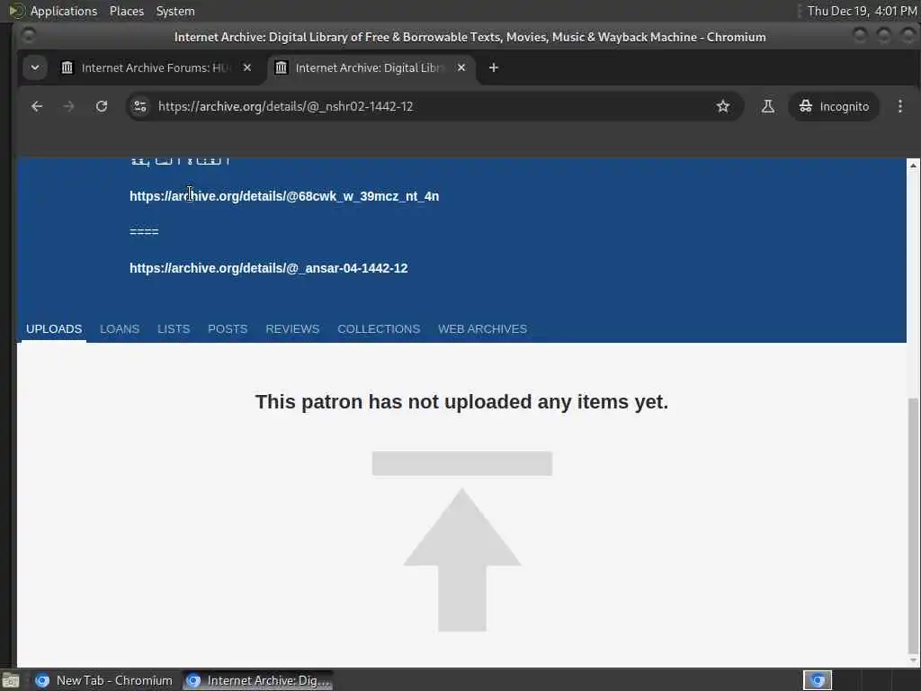Click the workspace switcher Chromium thumbnail

(x=818, y=680)
